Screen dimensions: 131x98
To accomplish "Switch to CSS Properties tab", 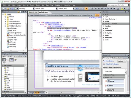I will (18, 56).
